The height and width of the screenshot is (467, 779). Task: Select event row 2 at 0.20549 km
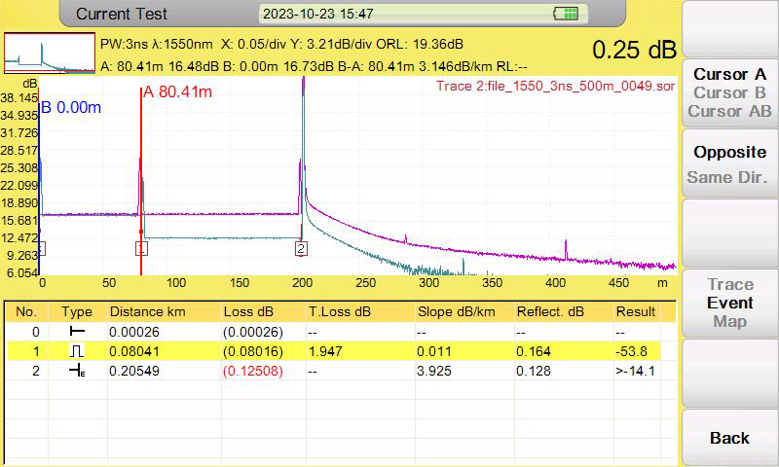333,371
